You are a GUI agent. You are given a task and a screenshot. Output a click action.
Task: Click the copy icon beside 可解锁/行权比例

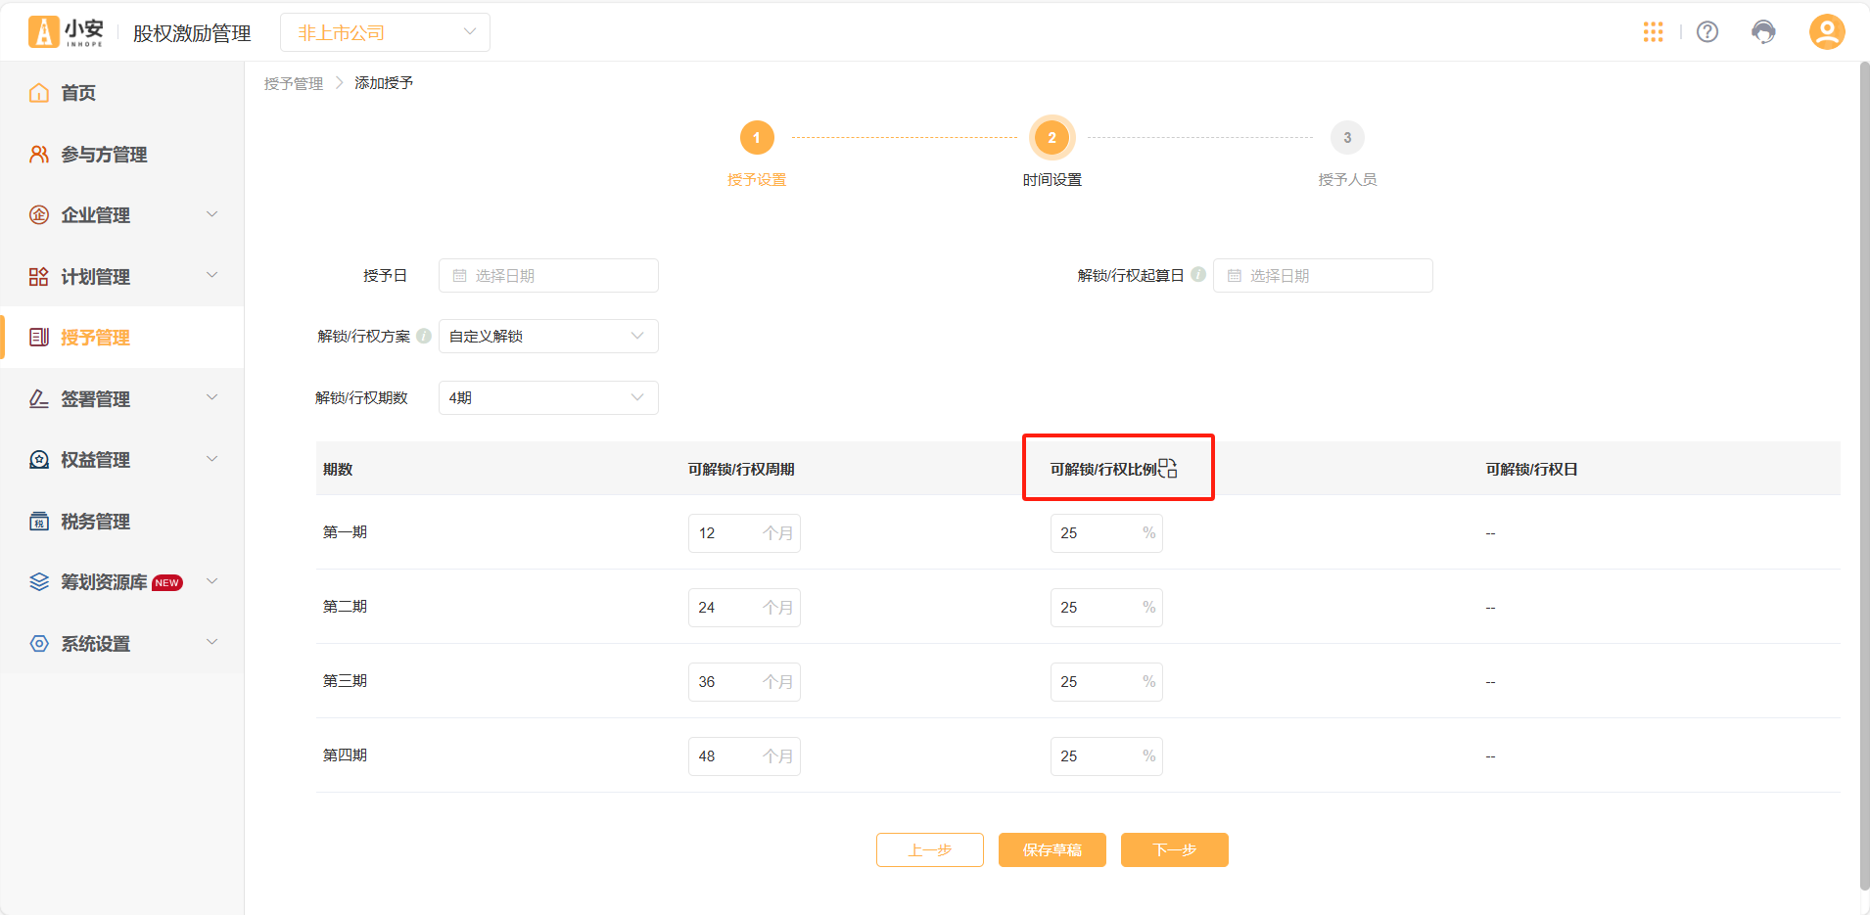(x=1168, y=469)
